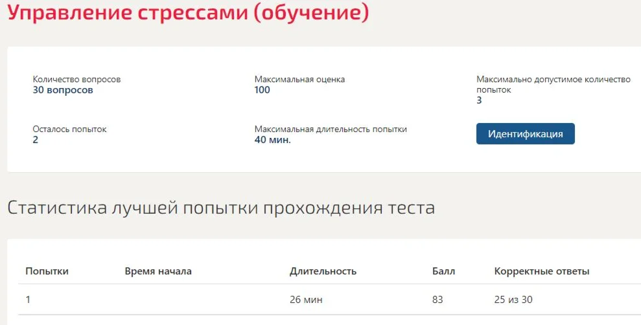This screenshot has height=325, width=641.
Task: Click the Максимальная оценка label
Action: coord(299,79)
